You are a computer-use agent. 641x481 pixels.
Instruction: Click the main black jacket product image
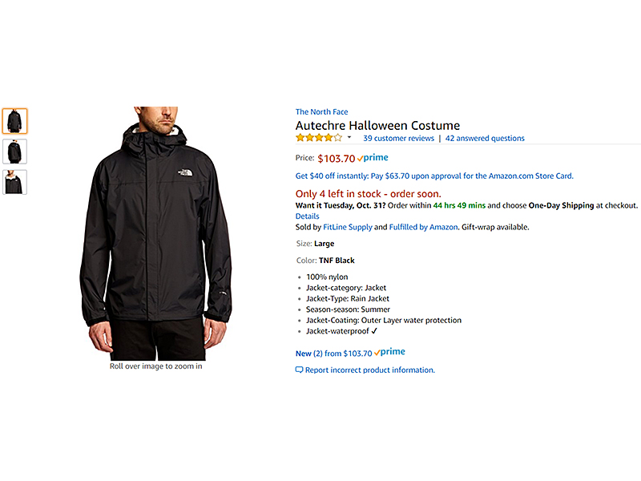click(x=155, y=233)
